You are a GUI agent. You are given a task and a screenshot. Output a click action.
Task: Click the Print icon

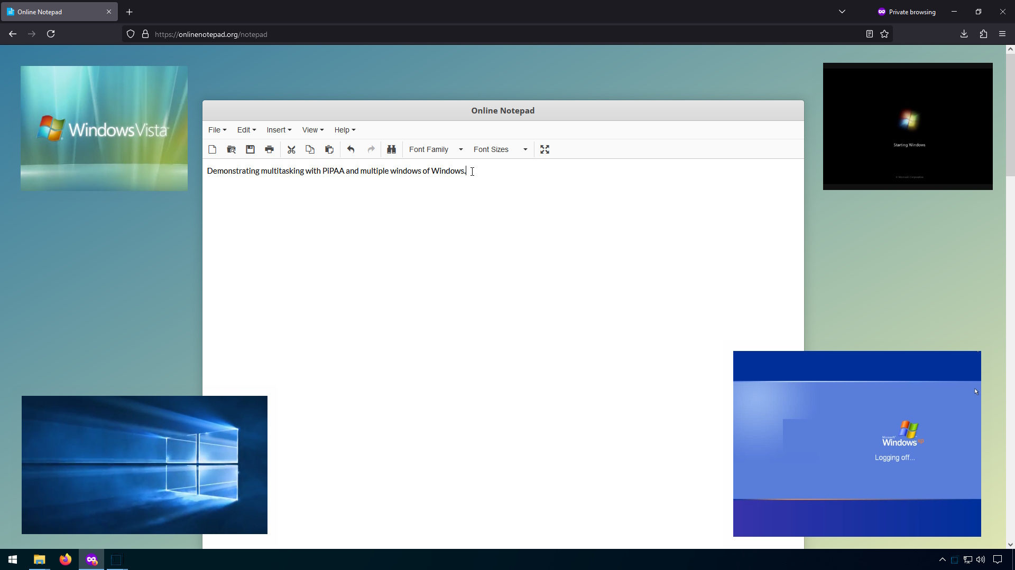[x=269, y=149]
